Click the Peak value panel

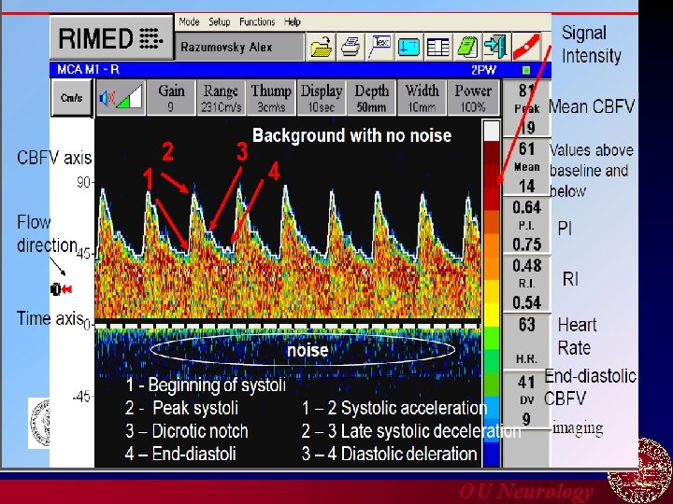tap(526, 109)
